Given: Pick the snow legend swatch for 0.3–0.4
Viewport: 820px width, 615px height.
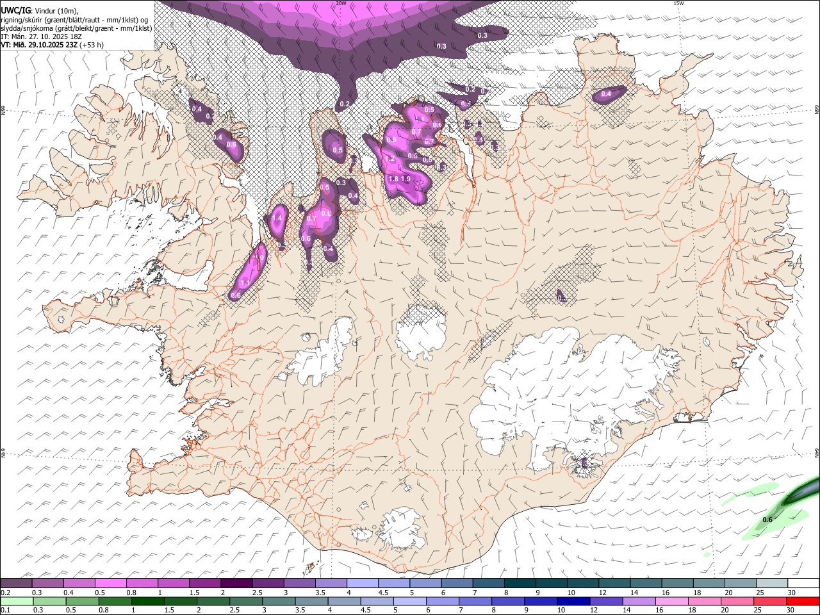Looking at the screenshot, I should pyautogui.click(x=48, y=584).
